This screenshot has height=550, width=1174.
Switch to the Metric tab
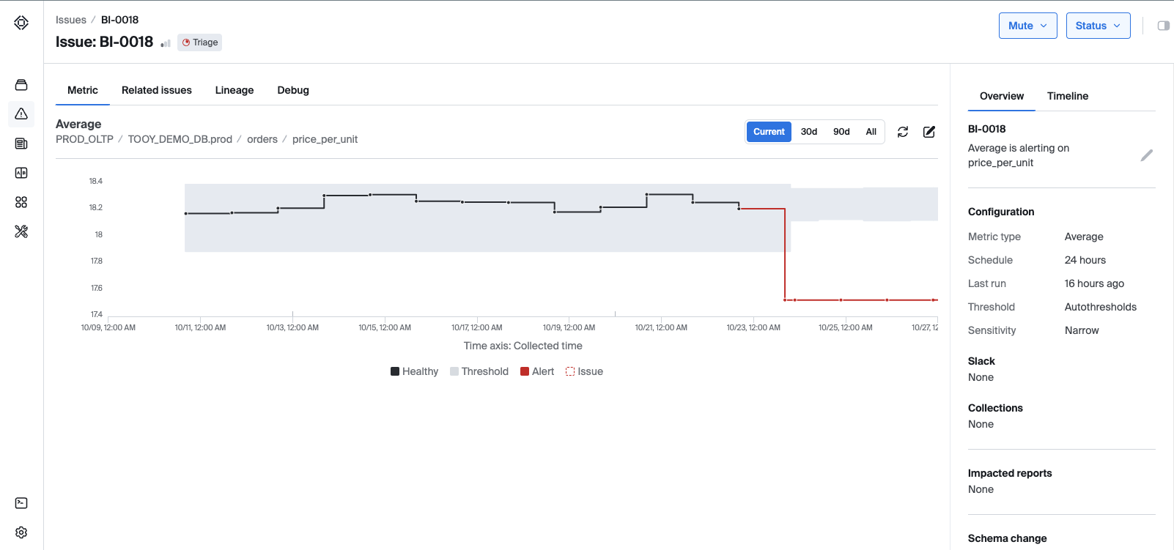[x=83, y=90]
